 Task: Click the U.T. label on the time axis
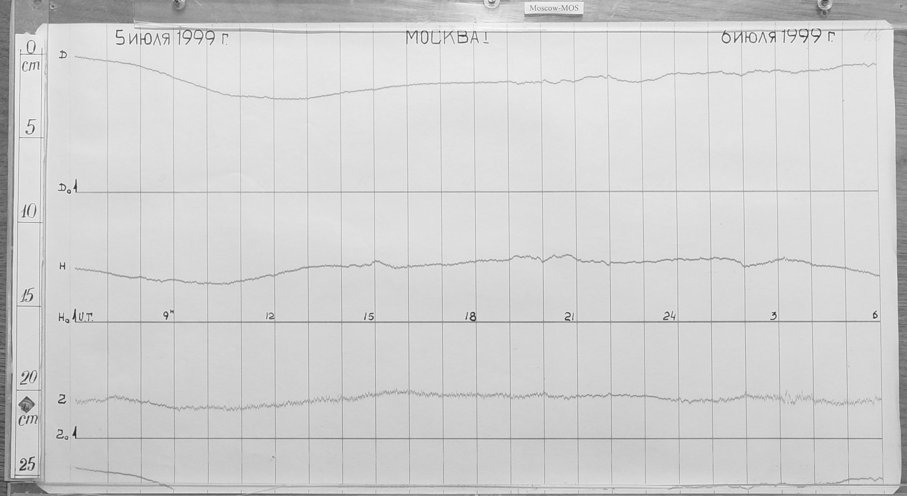[x=85, y=317]
